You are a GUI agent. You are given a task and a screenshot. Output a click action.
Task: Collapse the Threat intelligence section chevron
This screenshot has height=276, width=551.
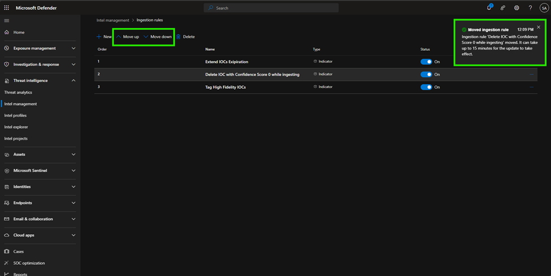(73, 80)
